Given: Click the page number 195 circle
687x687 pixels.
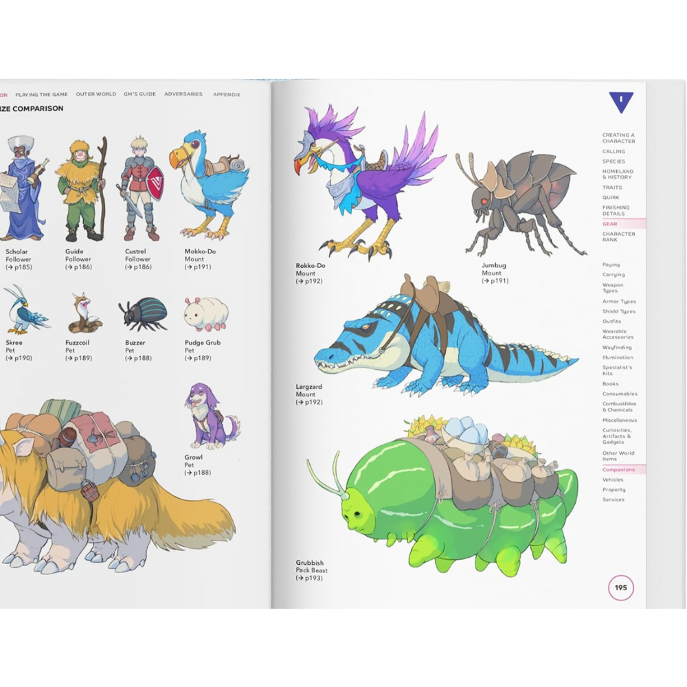Looking at the screenshot, I should point(620,588).
